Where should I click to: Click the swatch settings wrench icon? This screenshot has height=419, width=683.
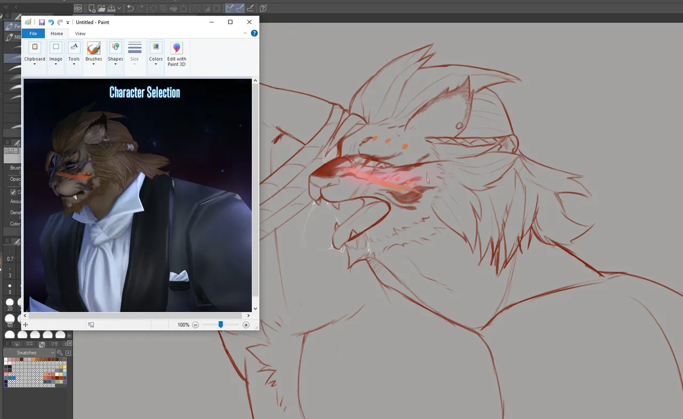pos(60,353)
